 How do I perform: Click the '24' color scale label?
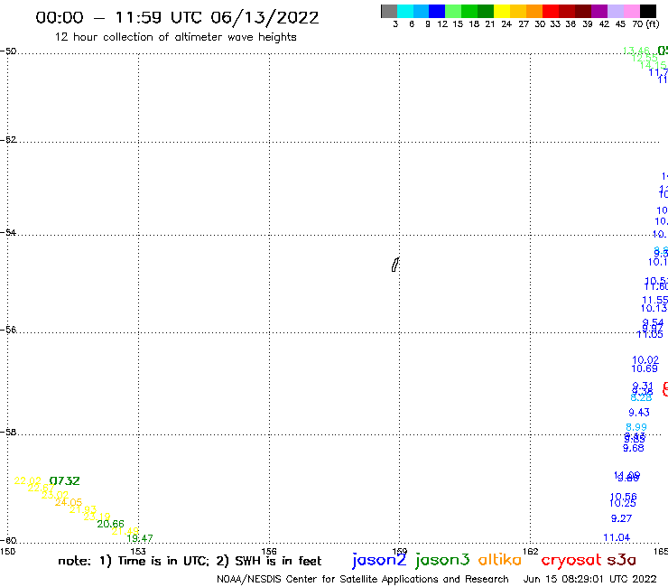[x=506, y=24]
